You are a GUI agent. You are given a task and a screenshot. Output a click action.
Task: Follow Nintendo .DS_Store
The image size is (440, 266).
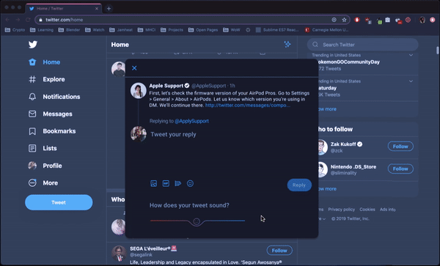400,169
